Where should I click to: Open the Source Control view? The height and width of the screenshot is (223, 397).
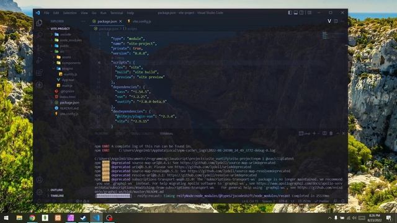click(x=39, y=48)
